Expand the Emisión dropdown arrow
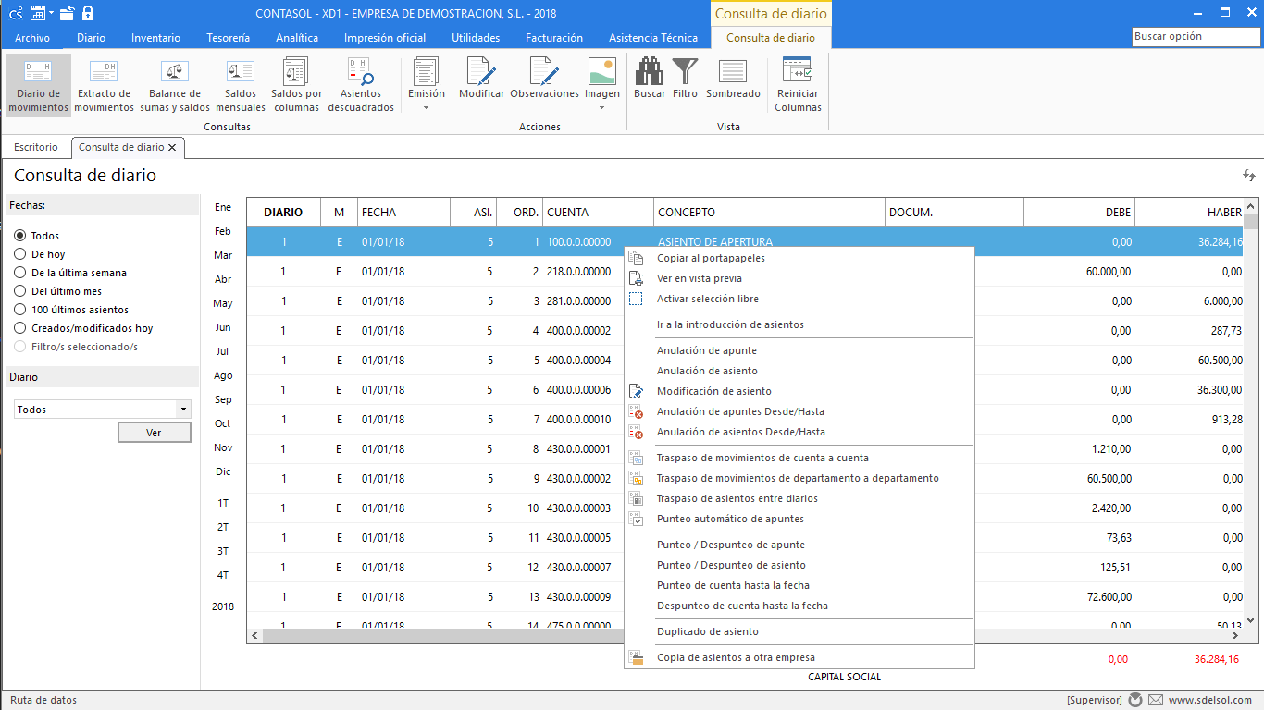 [x=426, y=108]
